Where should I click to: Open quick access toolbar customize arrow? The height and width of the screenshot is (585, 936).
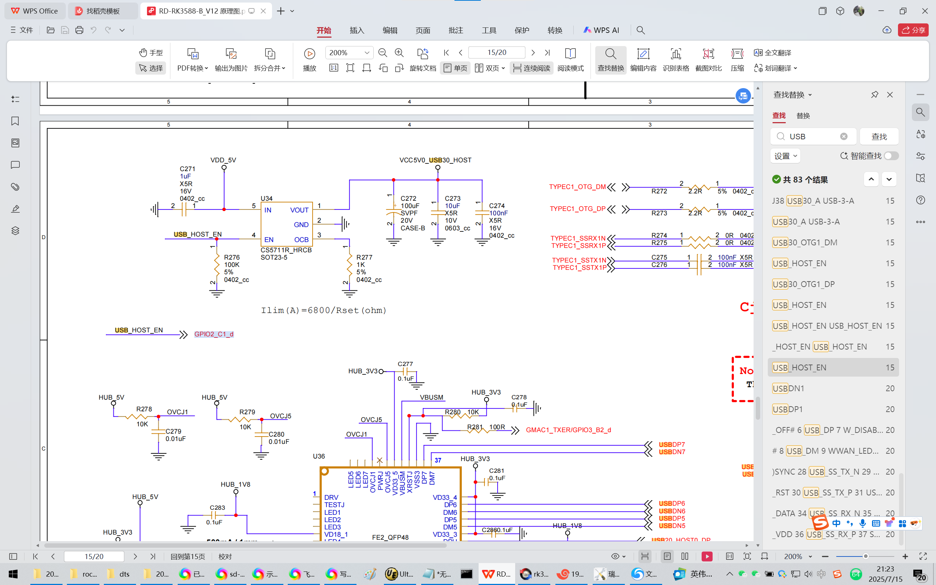coord(122,30)
